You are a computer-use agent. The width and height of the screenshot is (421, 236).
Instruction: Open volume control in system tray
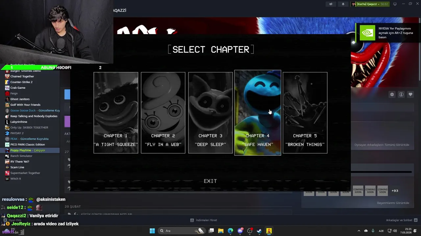395,231
